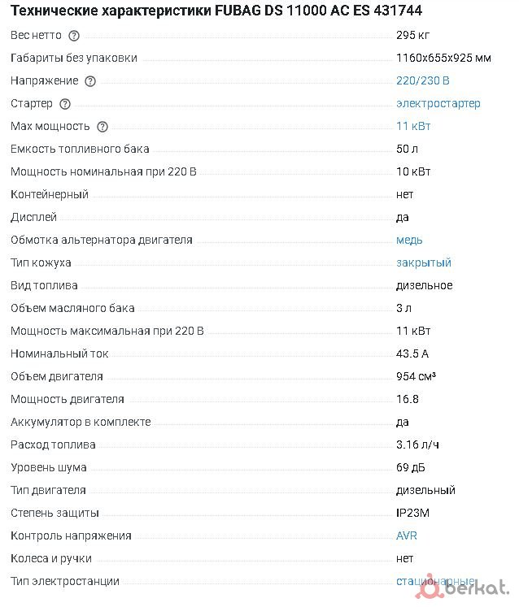
Task: Open the медь winding link
Action: (x=409, y=241)
